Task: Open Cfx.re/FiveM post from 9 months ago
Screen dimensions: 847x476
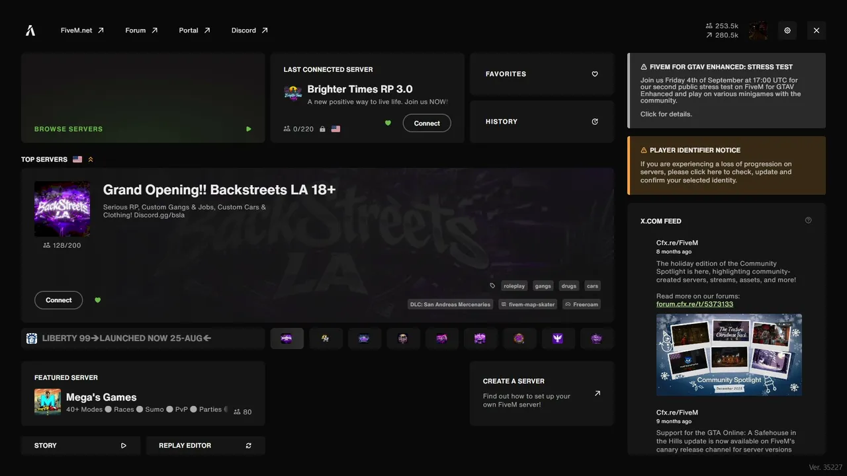Action: tap(677, 413)
